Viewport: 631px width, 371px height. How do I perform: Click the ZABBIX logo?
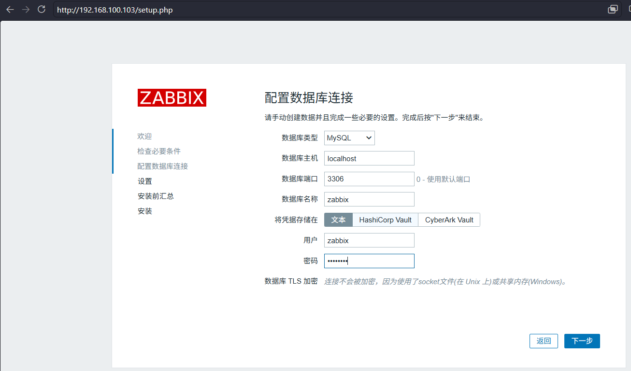click(172, 97)
